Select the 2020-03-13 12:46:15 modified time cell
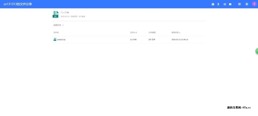 tap(180, 40)
